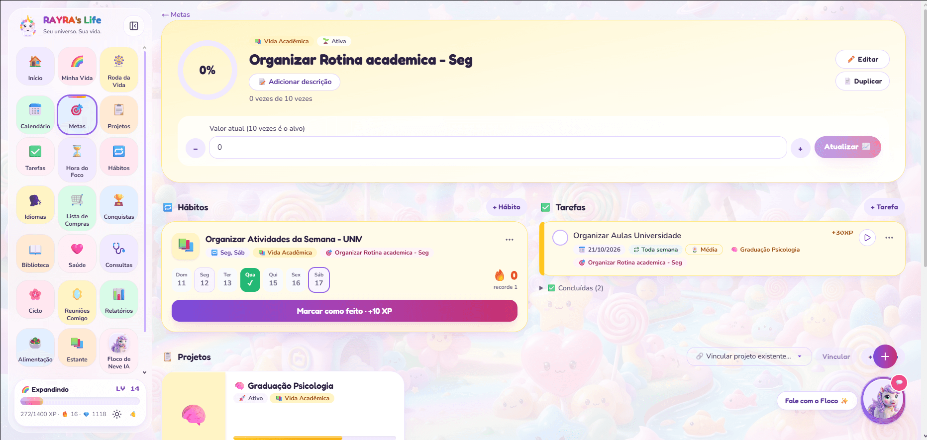Click Duplicar goal button

tap(862, 81)
